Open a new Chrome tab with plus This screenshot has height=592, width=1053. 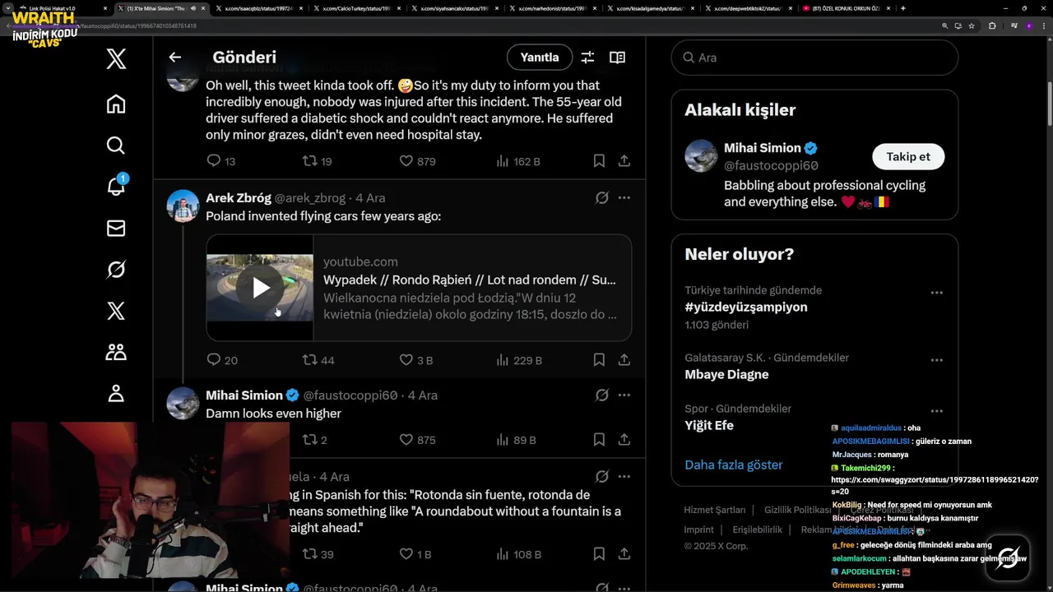903,8
